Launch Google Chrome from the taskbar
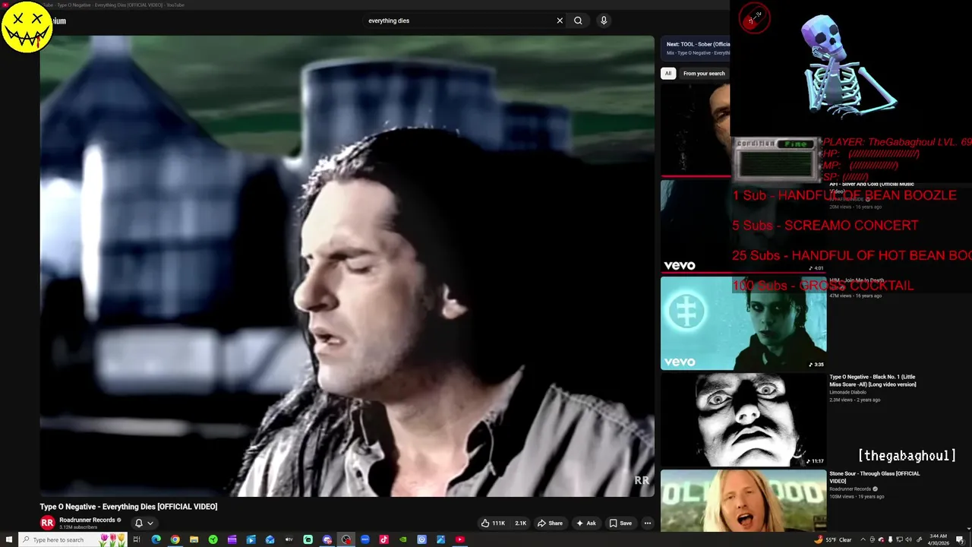Viewport: 972px width, 547px height. pyautogui.click(x=175, y=539)
